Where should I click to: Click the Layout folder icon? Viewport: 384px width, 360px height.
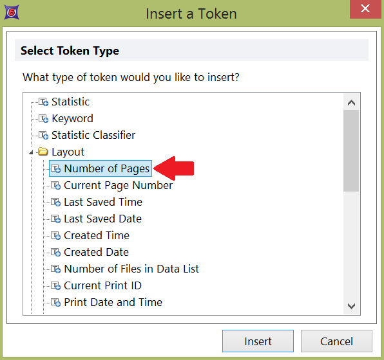(x=43, y=152)
